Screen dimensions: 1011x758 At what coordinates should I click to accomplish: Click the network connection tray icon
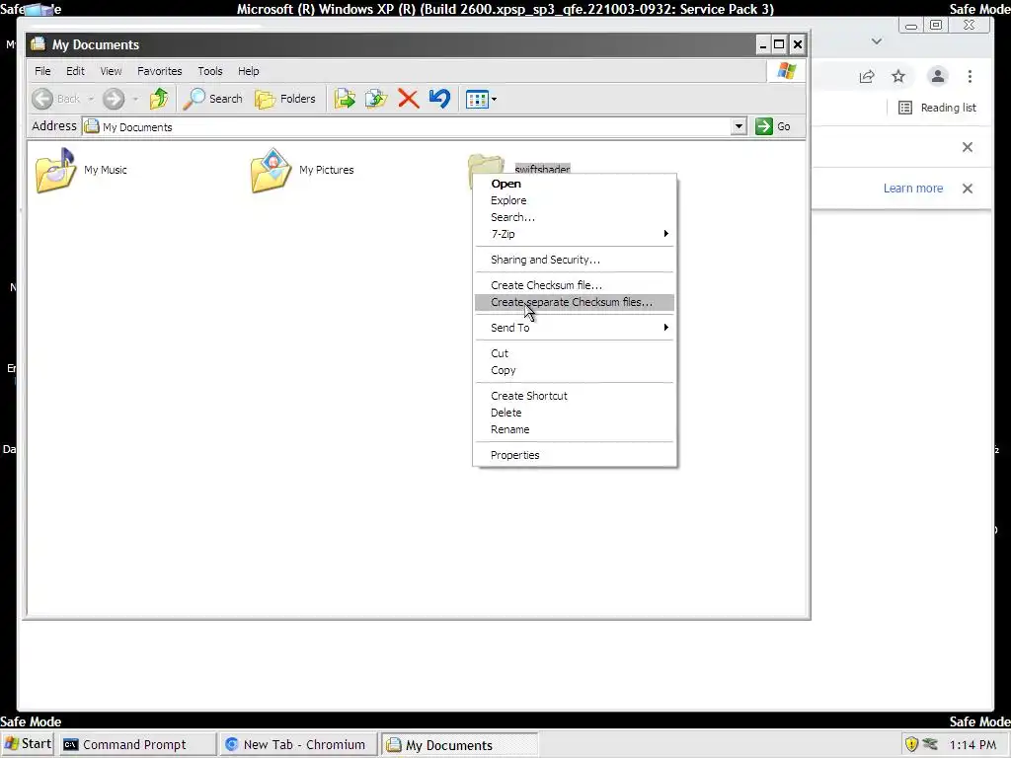point(930,744)
